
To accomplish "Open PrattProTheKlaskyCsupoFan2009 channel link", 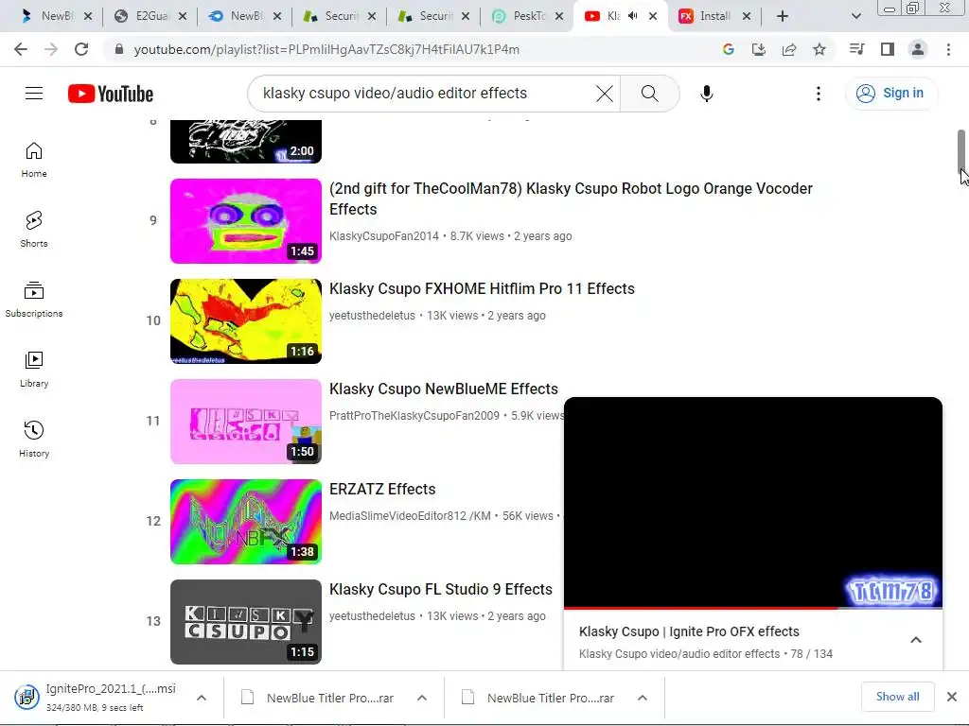I will click(414, 416).
